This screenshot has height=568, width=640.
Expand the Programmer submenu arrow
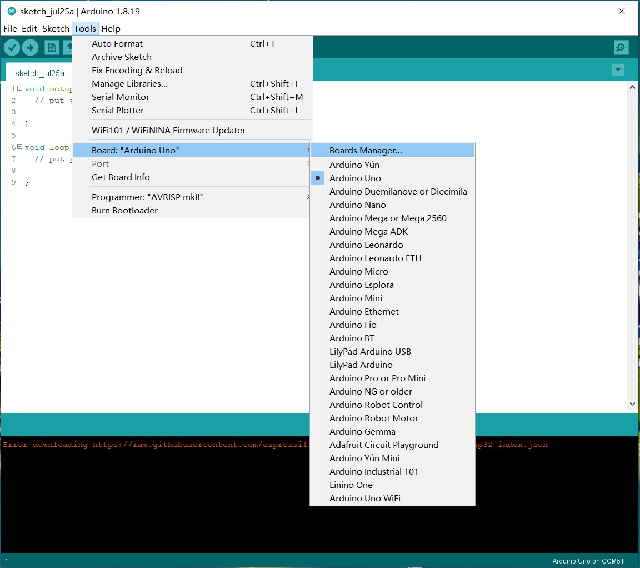(x=308, y=197)
